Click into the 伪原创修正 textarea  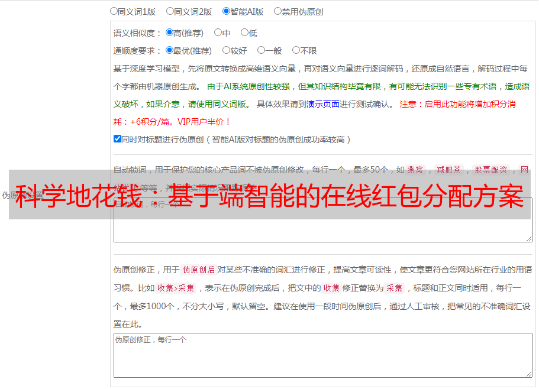[x=323, y=355]
